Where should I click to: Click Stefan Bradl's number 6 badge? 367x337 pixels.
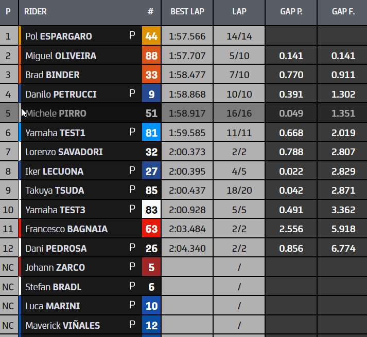(x=151, y=287)
